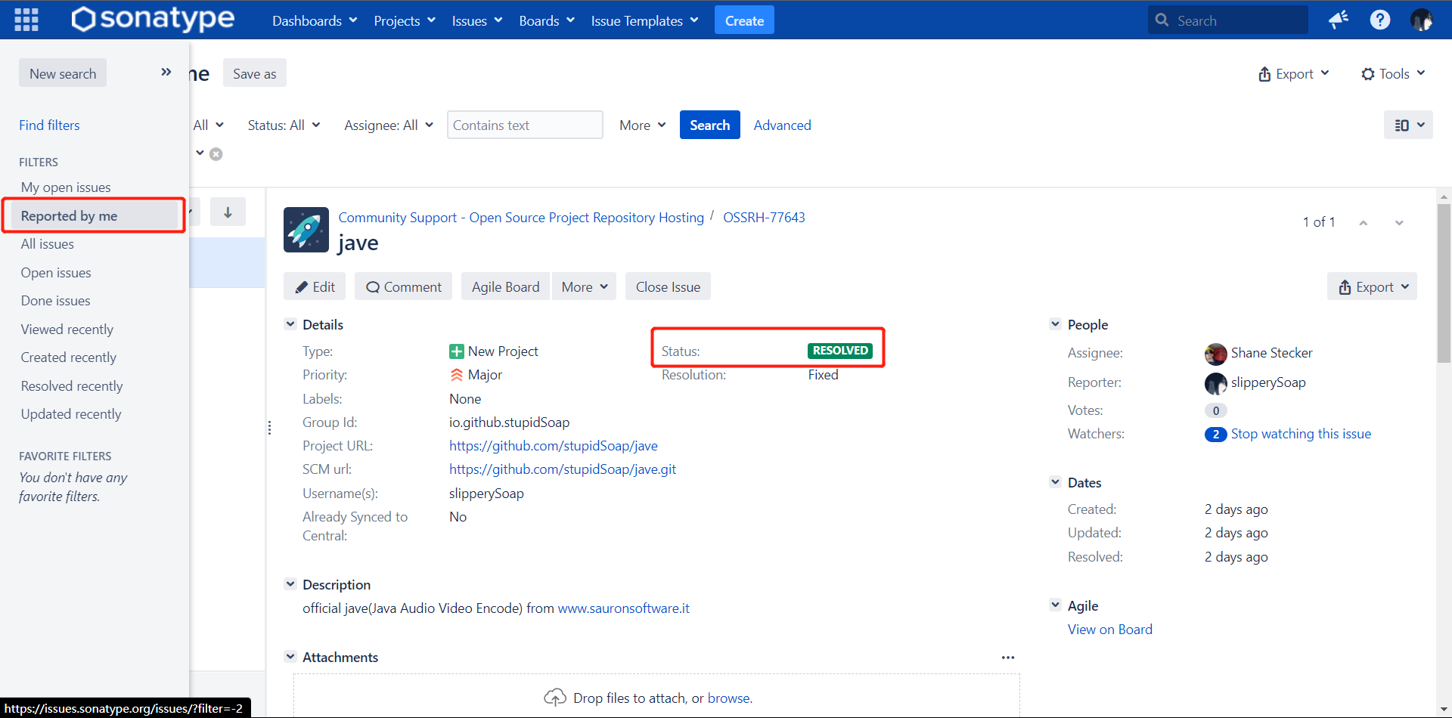This screenshot has width=1452, height=718.
Task: Click the Save as button
Action: click(x=255, y=73)
